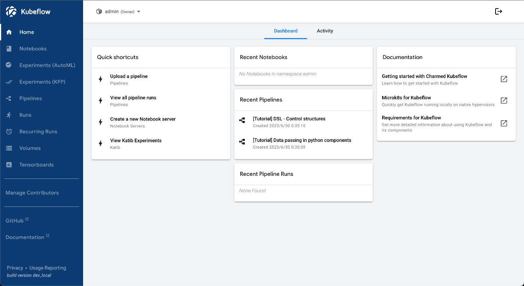Click the 'Documentation' card heading
The height and width of the screenshot is (286, 524).
click(x=402, y=57)
